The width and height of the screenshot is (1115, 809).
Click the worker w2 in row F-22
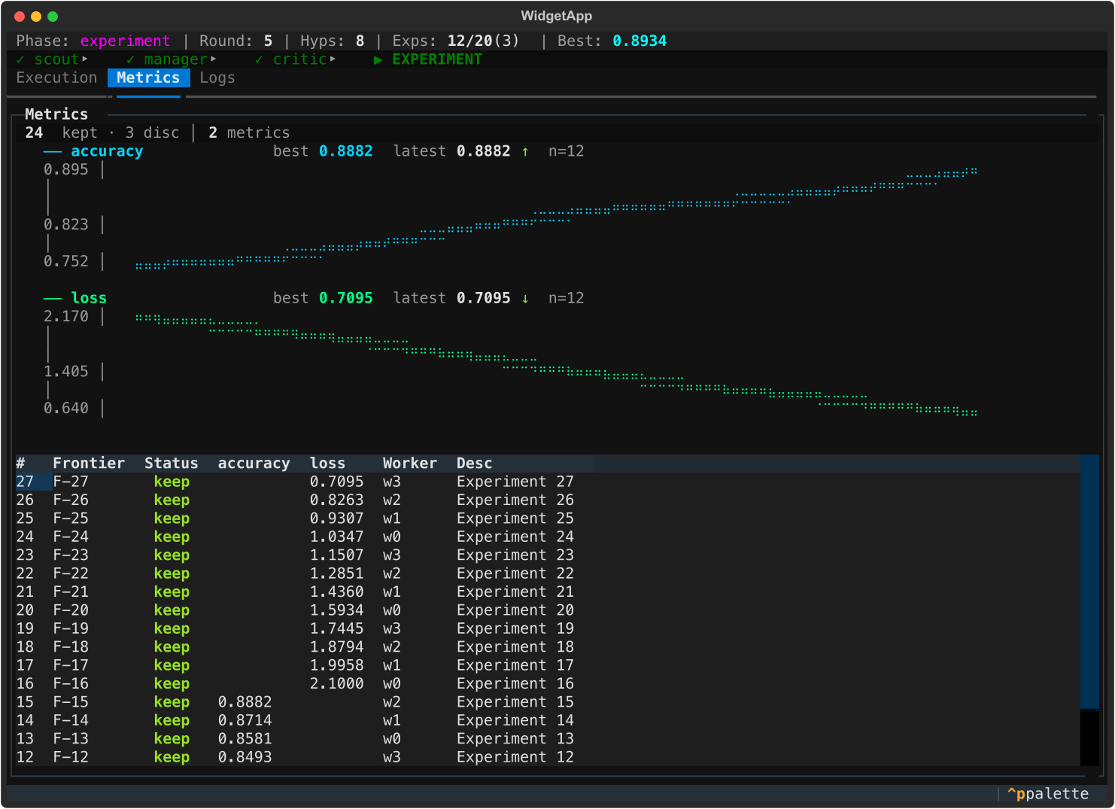point(391,573)
